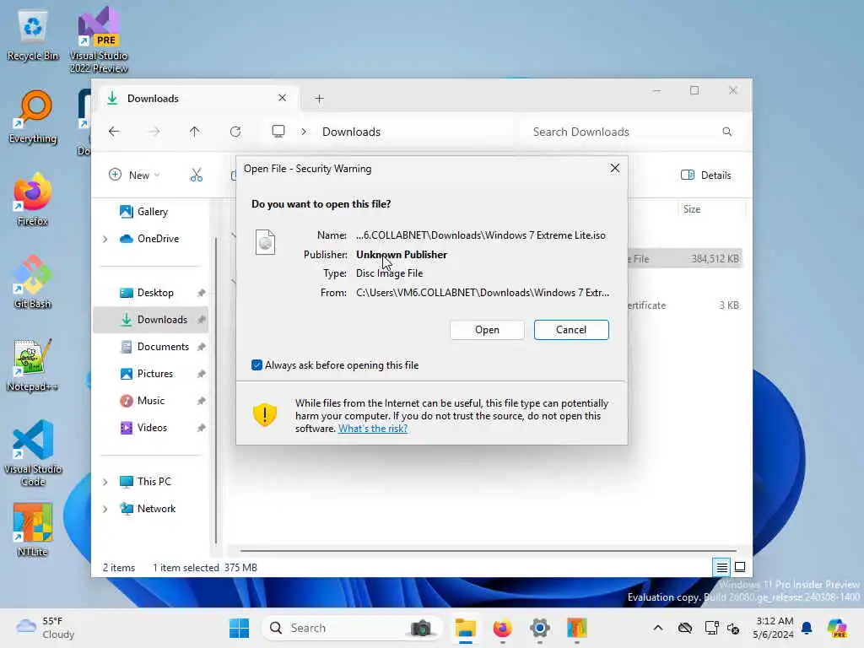Click the search magnifier in Explorer
The height and width of the screenshot is (648, 864).
tap(726, 132)
